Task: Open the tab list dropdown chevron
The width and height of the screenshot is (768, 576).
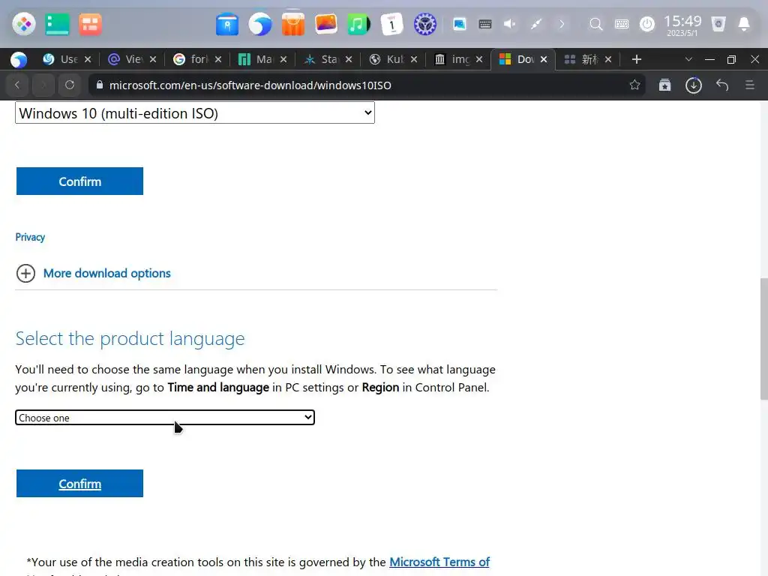Action: click(688, 59)
